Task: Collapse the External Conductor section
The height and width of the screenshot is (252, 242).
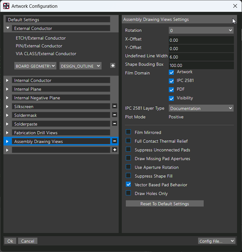Action: click(8, 28)
